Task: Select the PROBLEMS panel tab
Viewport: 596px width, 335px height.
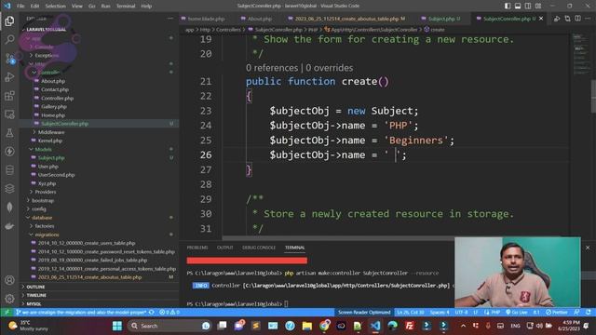Action: (197, 248)
